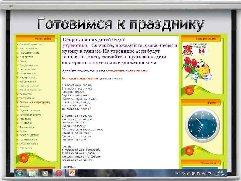
Task: Open Windows Explorer from the taskbar
Action: pyautogui.click(x=32, y=174)
